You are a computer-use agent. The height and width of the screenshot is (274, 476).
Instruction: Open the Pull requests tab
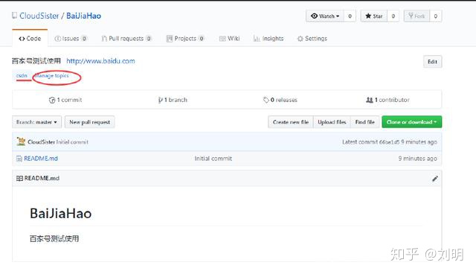[x=126, y=39]
